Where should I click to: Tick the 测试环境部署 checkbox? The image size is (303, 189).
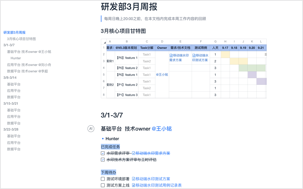pos(103,179)
